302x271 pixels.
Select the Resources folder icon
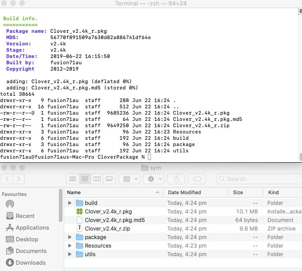tap(80, 245)
